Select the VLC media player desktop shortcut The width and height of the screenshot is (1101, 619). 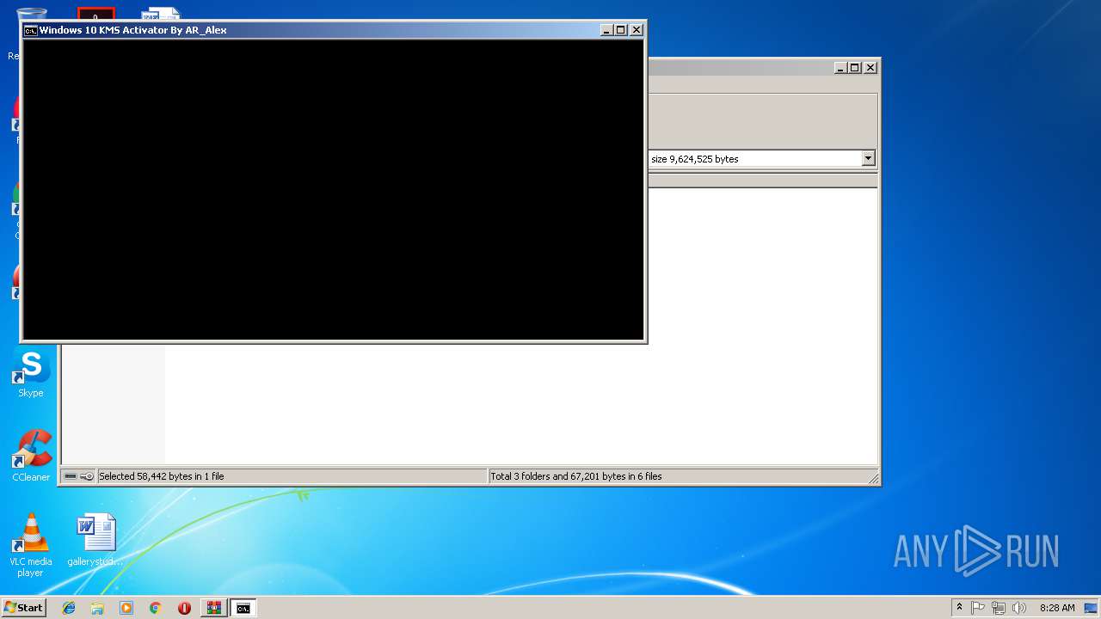click(31, 545)
